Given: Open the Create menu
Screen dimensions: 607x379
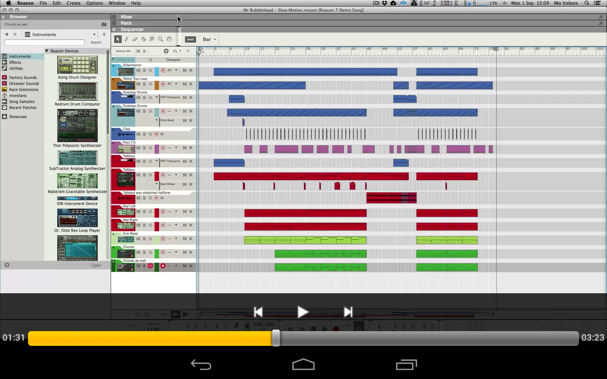Looking at the screenshot, I should coord(74,3).
